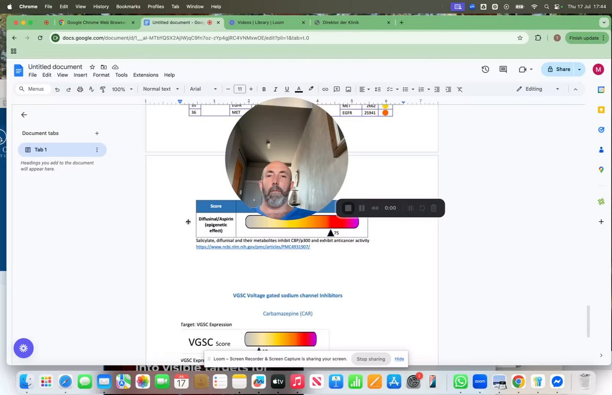
Task: Switch to the Videos | Library | Loom tab
Action: pyautogui.click(x=266, y=22)
